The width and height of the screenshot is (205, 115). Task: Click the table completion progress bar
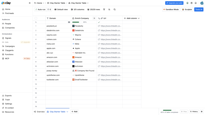[169, 110]
